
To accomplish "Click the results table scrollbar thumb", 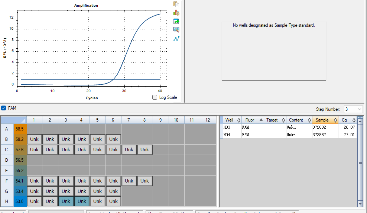I will (x=360, y=163).
